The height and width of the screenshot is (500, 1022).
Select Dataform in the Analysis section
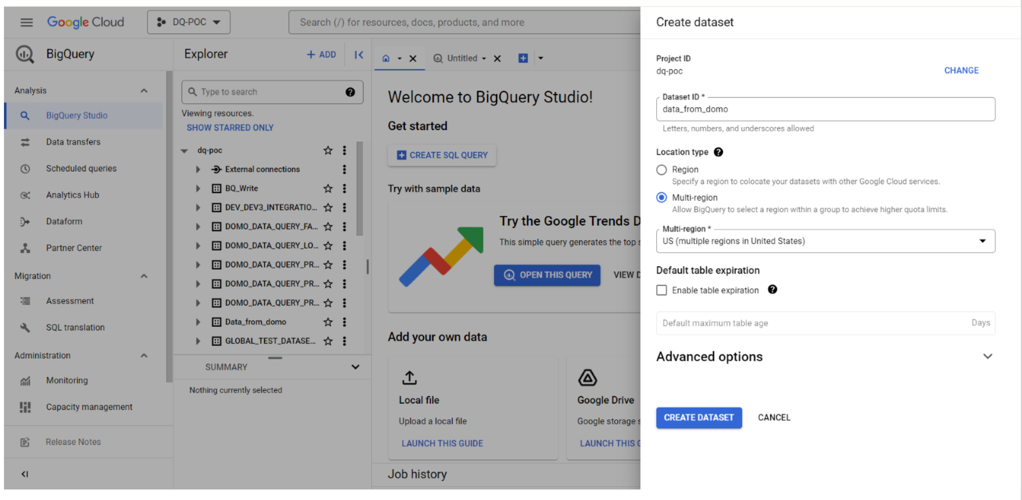[x=64, y=221]
